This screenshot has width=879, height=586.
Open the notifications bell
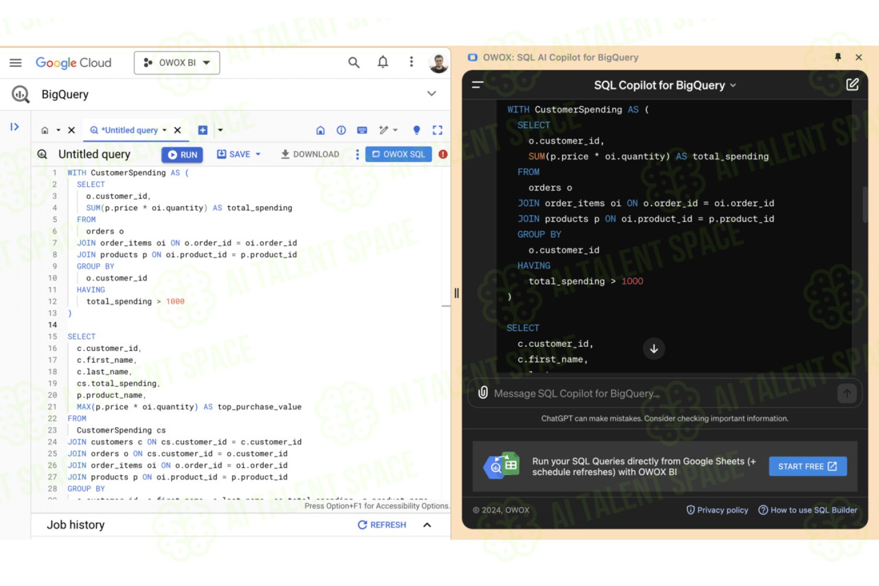point(383,62)
